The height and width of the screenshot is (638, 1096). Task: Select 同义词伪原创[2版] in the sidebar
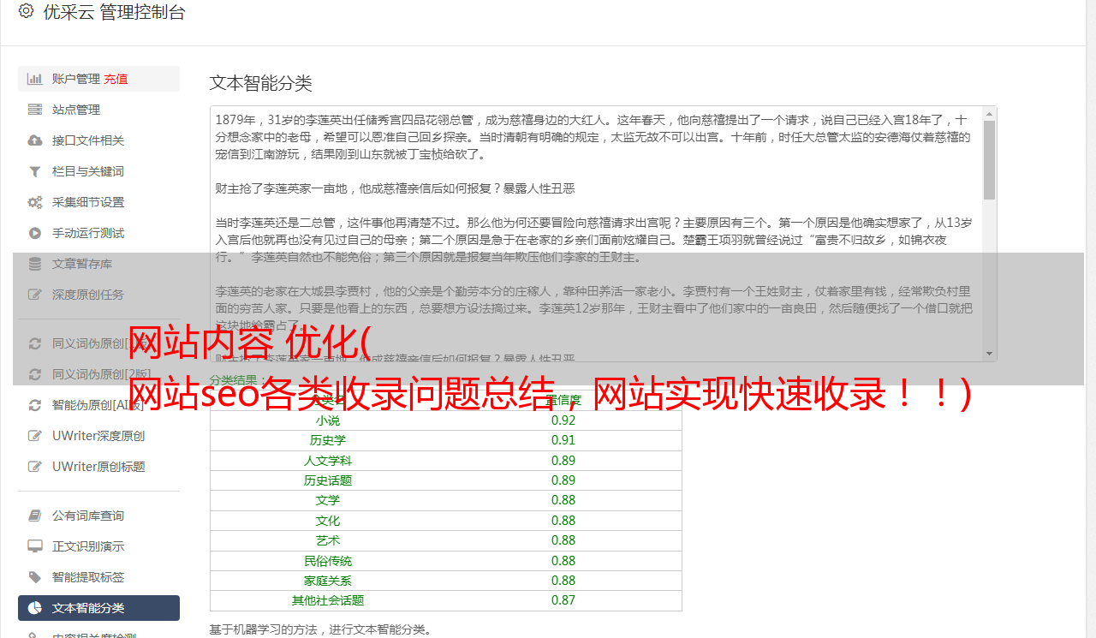[x=98, y=374]
